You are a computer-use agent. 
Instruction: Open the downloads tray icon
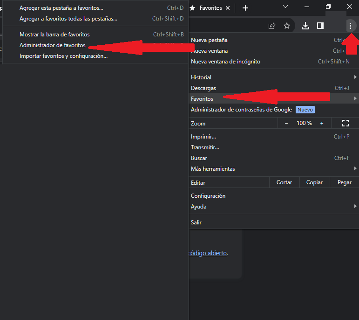coord(305,26)
